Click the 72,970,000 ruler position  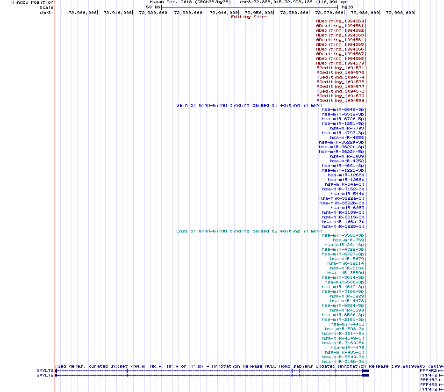pos(329,13)
